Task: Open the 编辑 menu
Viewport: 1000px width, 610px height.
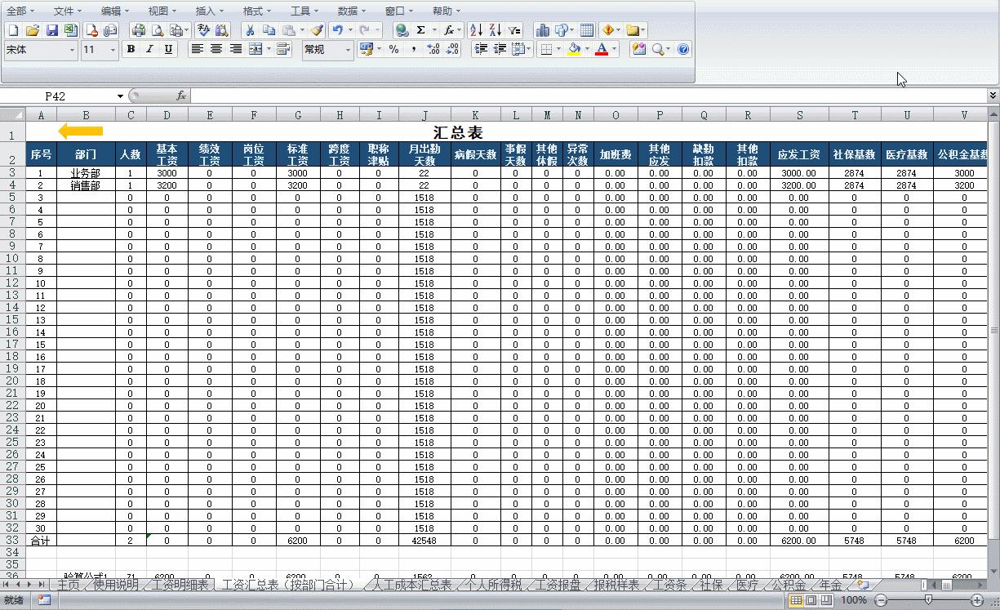Action: pyautogui.click(x=115, y=11)
